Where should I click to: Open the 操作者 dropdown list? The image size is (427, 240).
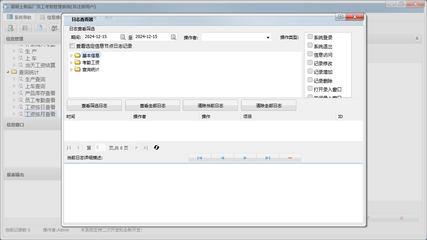[x=268, y=38]
